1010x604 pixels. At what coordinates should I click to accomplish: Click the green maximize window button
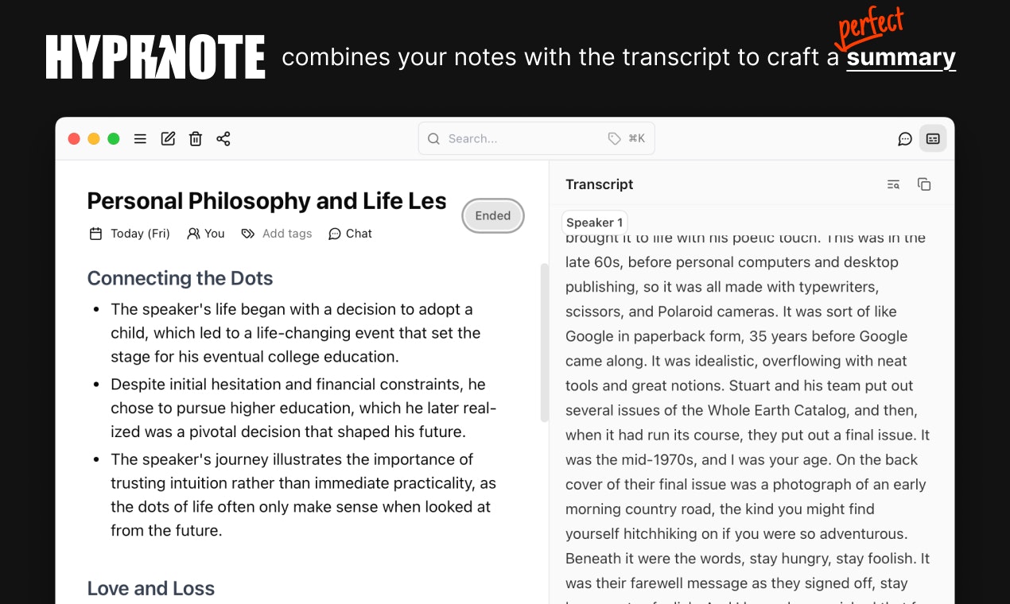[x=114, y=139]
